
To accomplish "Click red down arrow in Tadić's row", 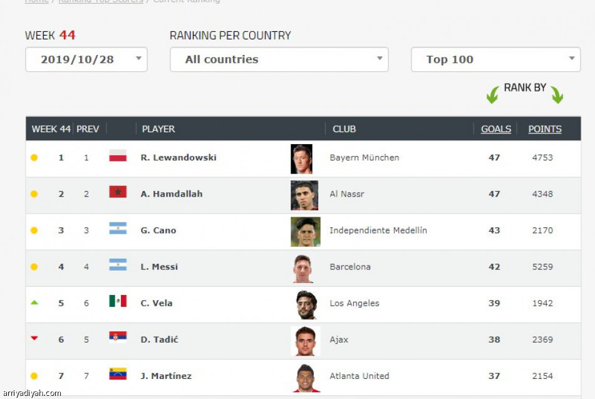I will pos(34,338).
